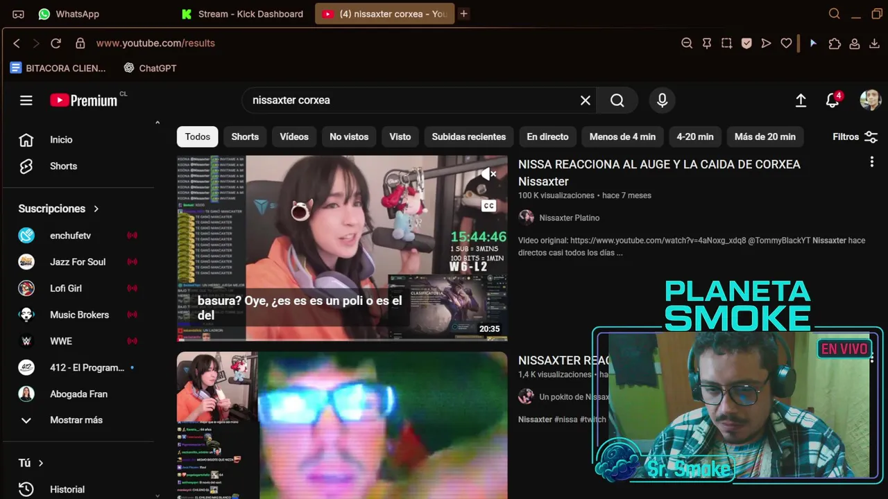Image resolution: width=888 pixels, height=499 pixels.
Task: Go back in the browser
Action: pos(17,43)
